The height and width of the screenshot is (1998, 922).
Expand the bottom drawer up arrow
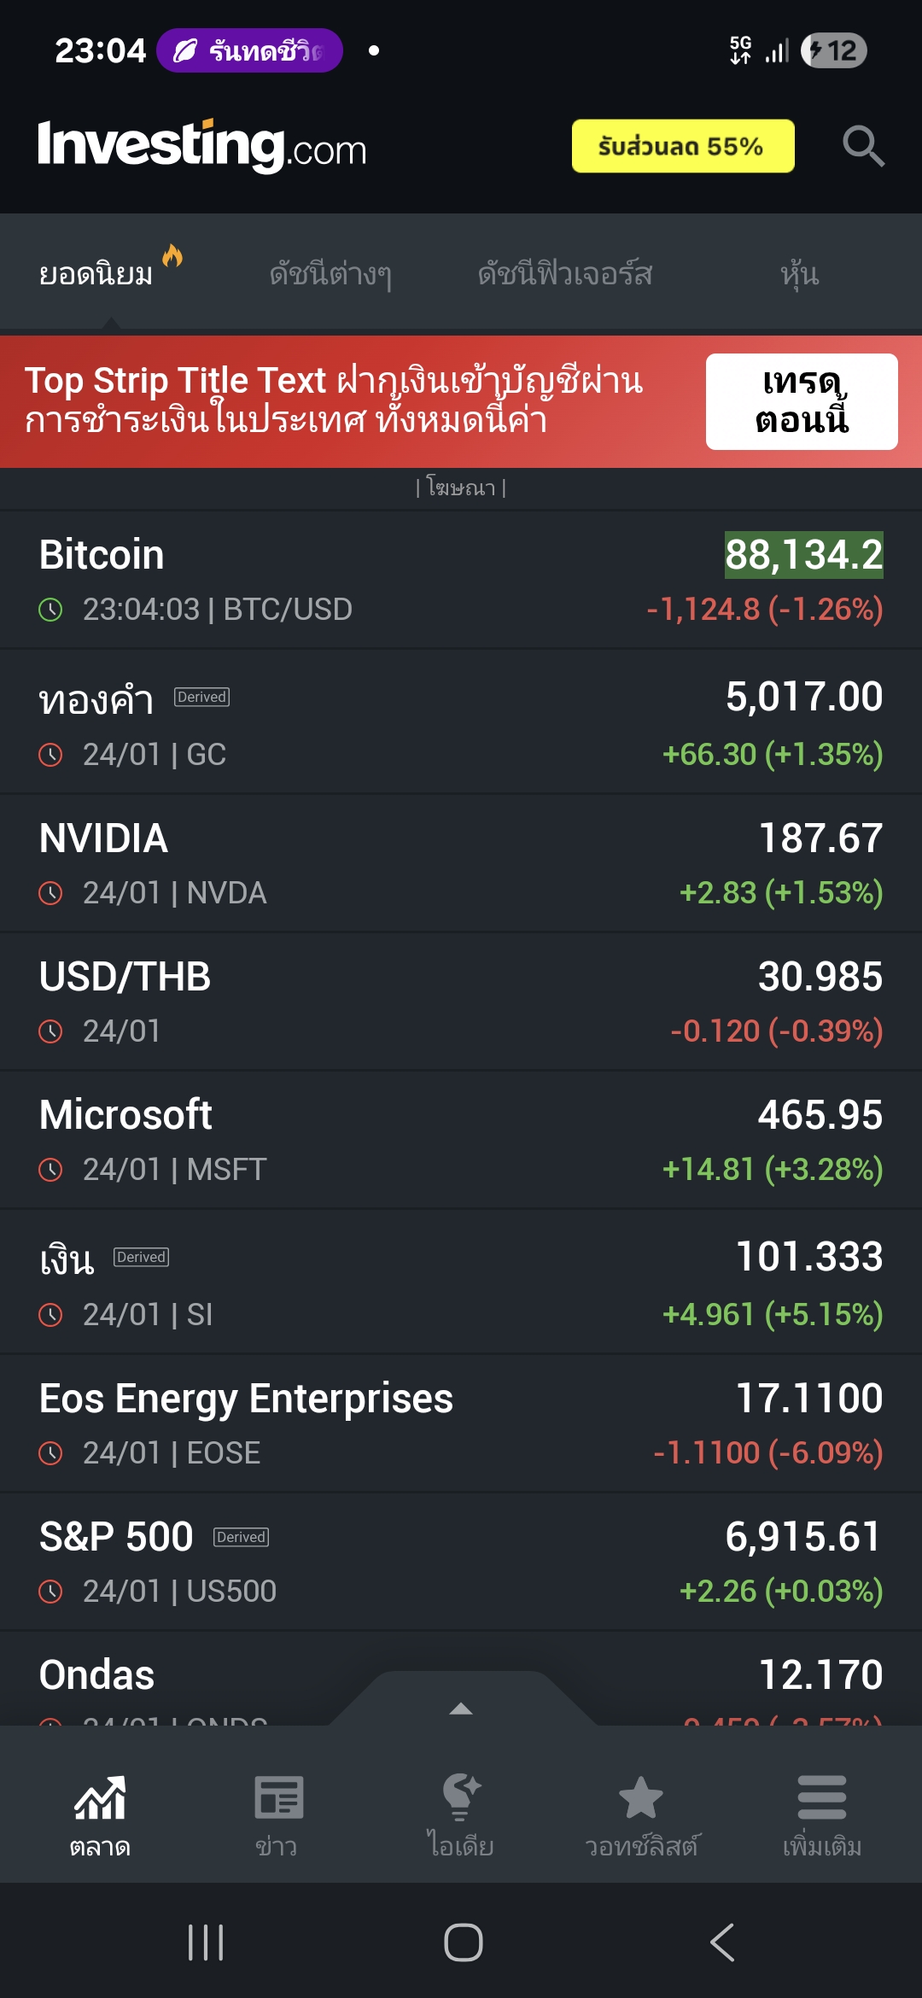click(461, 1709)
